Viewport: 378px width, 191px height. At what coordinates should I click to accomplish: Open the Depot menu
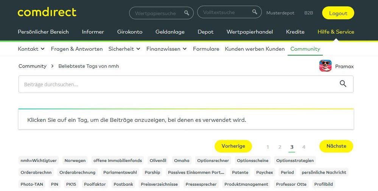(205, 32)
